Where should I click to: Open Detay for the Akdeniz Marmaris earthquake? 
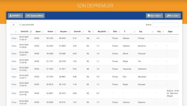tap(14, 93)
